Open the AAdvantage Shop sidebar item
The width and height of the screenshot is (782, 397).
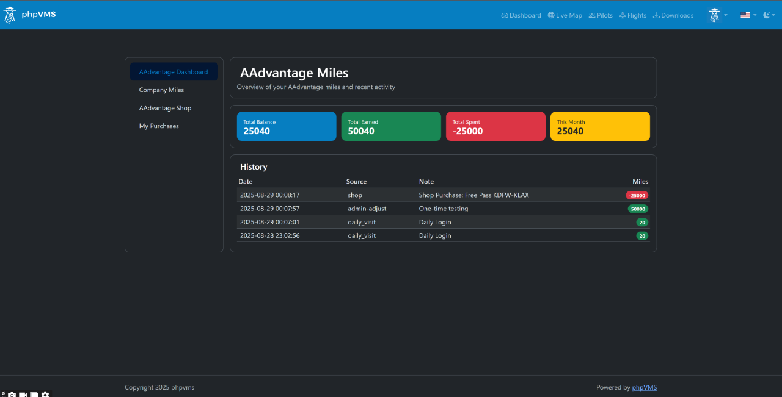165,108
